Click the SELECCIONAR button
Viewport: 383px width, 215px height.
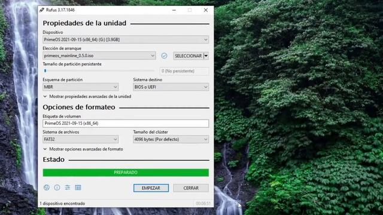pyautogui.click(x=189, y=56)
